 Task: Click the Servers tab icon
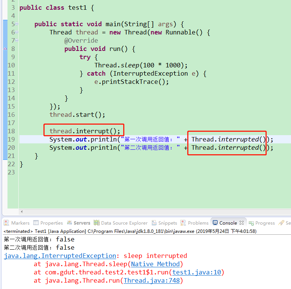(69, 223)
